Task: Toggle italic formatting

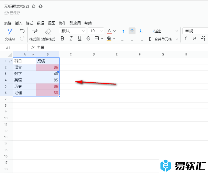Action: coord(71,39)
